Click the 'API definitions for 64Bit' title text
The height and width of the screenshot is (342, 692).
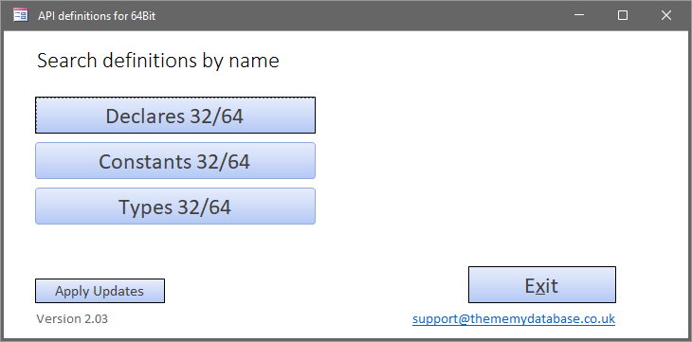coord(97,16)
